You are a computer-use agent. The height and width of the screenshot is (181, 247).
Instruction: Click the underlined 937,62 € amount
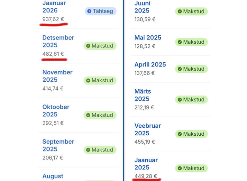(x=53, y=19)
